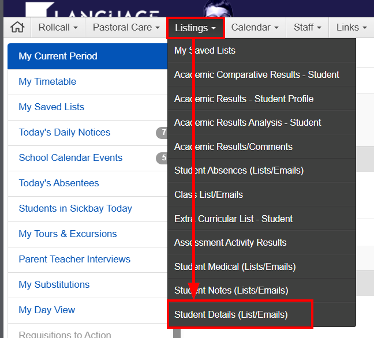The image size is (374, 338).
Task: Select Class List/Emails menu entry
Action: coord(208,194)
